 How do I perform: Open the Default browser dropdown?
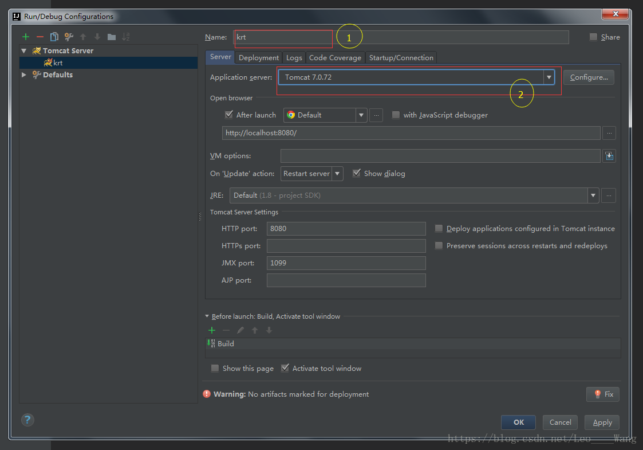click(325, 115)
